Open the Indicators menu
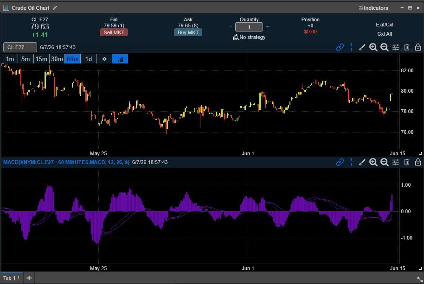424x284 pixels. click(373, 8)
